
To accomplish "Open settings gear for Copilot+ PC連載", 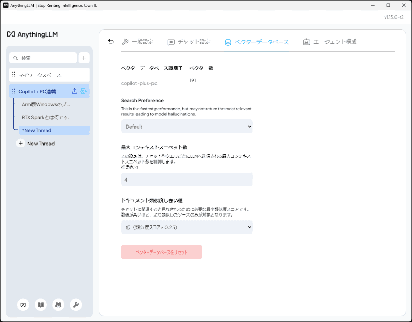I will [83, 91].
